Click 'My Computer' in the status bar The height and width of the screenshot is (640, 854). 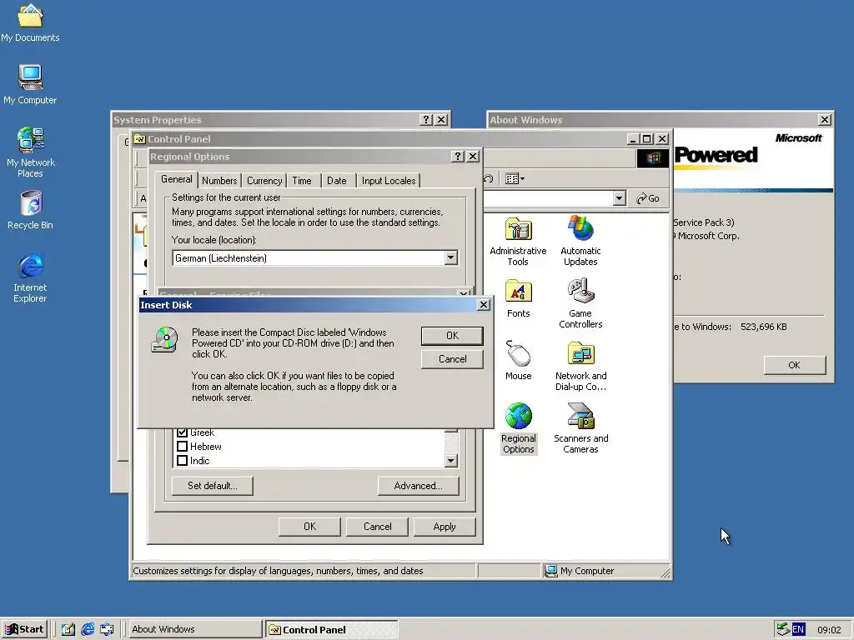point(586,571)
